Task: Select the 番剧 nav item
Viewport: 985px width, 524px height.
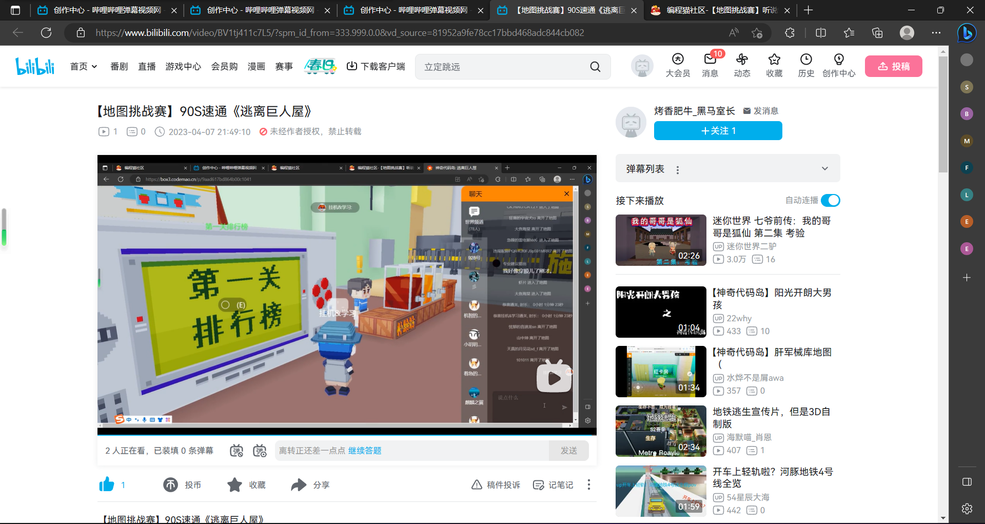Action: 119,67
